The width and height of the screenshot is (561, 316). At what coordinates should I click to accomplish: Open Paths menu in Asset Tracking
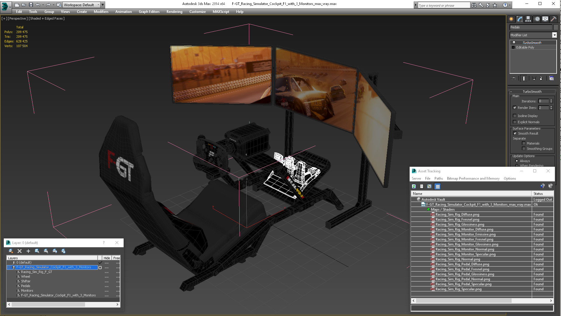[x=439, y=178]
